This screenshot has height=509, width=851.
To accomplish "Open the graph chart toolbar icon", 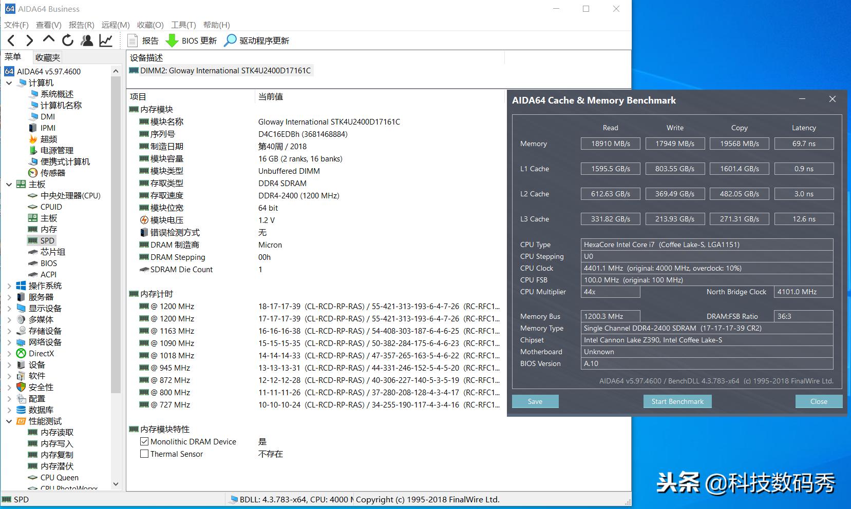I will click(106, 40).
